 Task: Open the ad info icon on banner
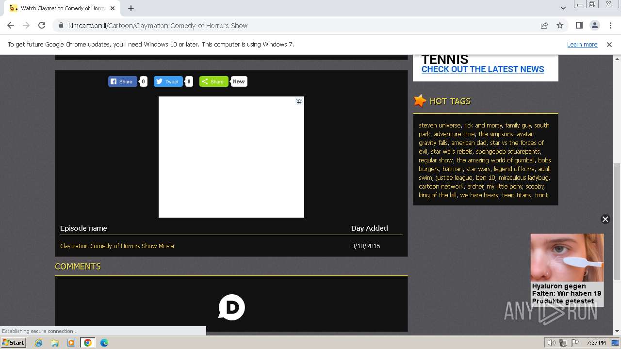coord(299,101)
